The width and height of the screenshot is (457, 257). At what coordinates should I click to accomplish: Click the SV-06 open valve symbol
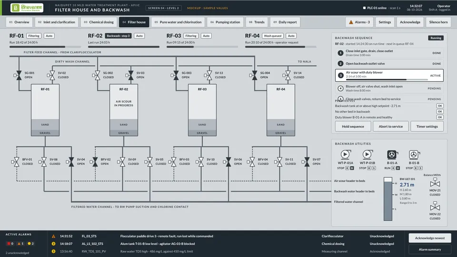[228, 162]
